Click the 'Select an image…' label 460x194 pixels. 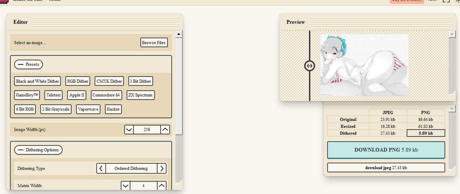tap(30, 43)
